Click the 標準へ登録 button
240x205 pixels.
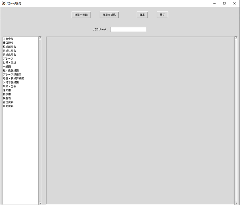click(x=81, y=15)
